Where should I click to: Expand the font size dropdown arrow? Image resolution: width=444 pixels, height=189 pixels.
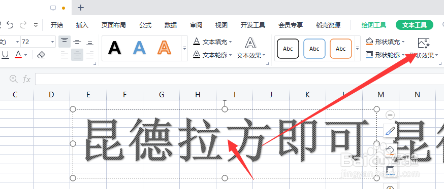point(53,42)
